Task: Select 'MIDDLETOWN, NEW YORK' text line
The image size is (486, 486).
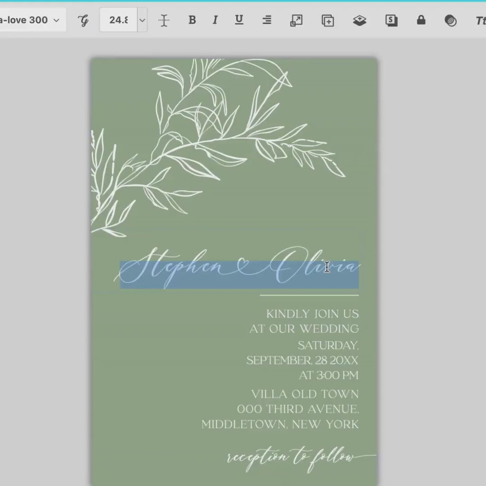Action: click(280, 424)
